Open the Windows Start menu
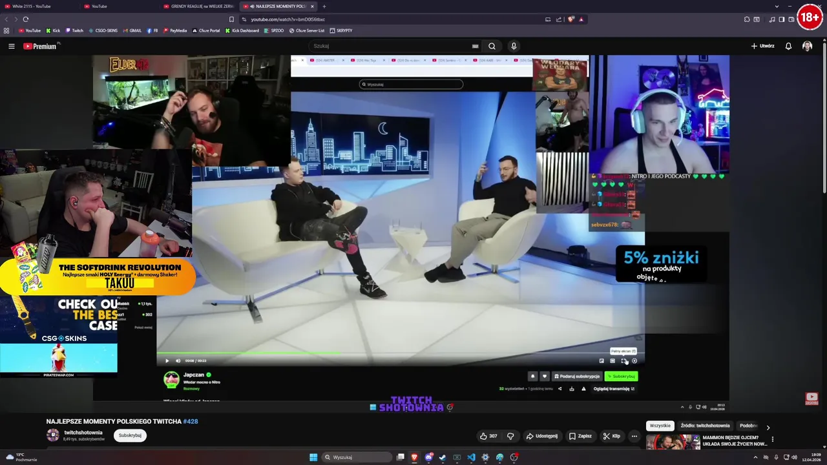This screenshot has height=465, width=827. [x=313, y=457]
